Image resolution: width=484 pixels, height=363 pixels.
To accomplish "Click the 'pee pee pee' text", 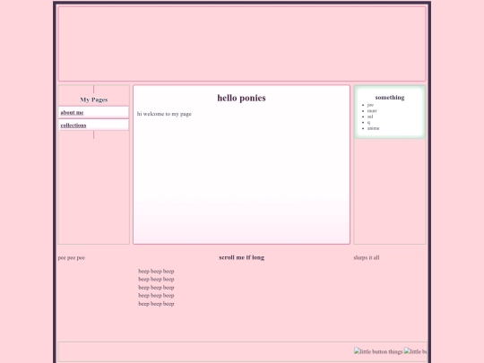I will [72, 258].
